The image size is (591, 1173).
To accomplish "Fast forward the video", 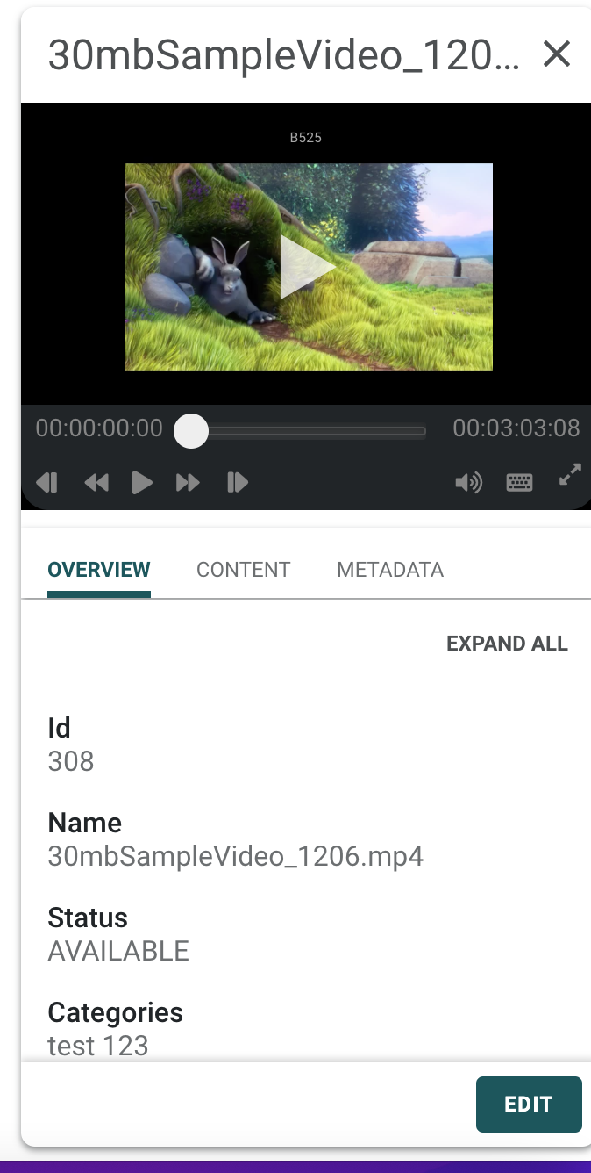I will [x=188, y=482].
